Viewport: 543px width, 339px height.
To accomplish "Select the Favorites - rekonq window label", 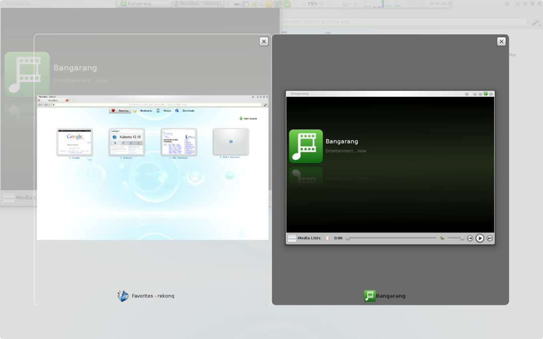I will [153, 296].
